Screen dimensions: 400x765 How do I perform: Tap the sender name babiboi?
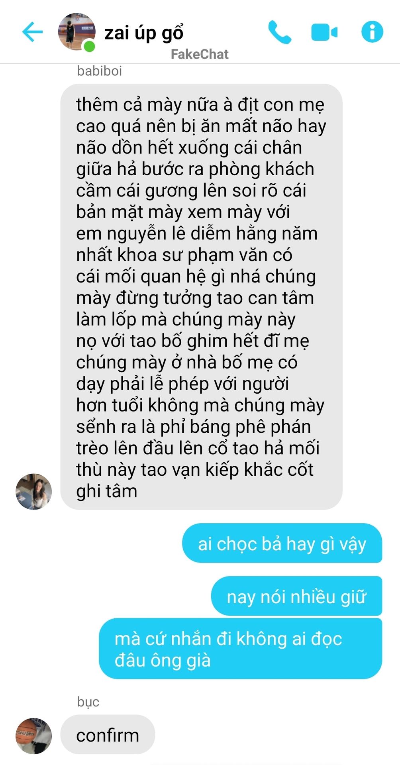99,71
